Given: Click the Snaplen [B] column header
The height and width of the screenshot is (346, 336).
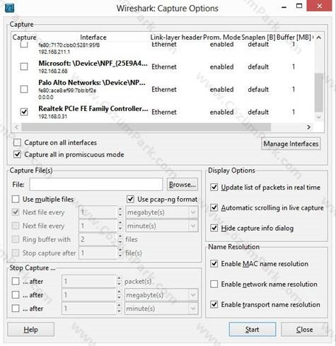Looking at the screenshot, I should [x=258, y=38].
